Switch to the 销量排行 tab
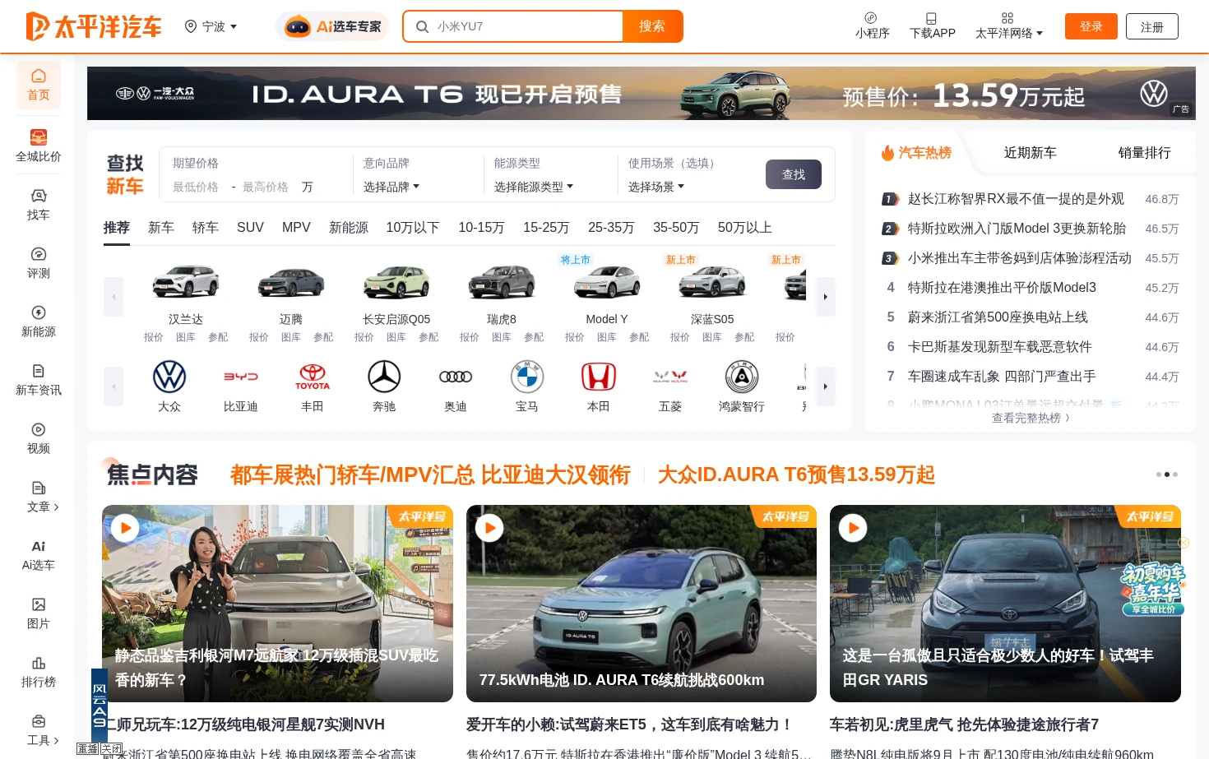The image size is (1209, 759). tap(1145, 152)
